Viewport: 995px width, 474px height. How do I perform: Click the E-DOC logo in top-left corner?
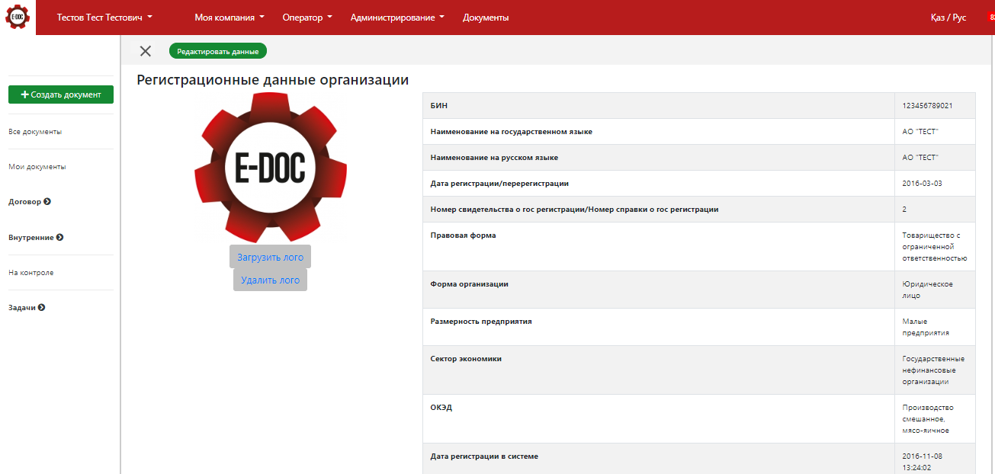pyautogui.click(x=18, y=17)
